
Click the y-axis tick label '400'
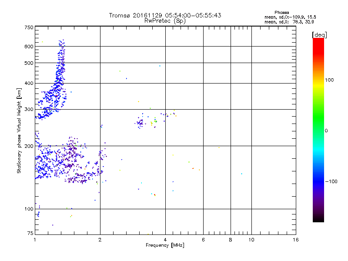29,84
